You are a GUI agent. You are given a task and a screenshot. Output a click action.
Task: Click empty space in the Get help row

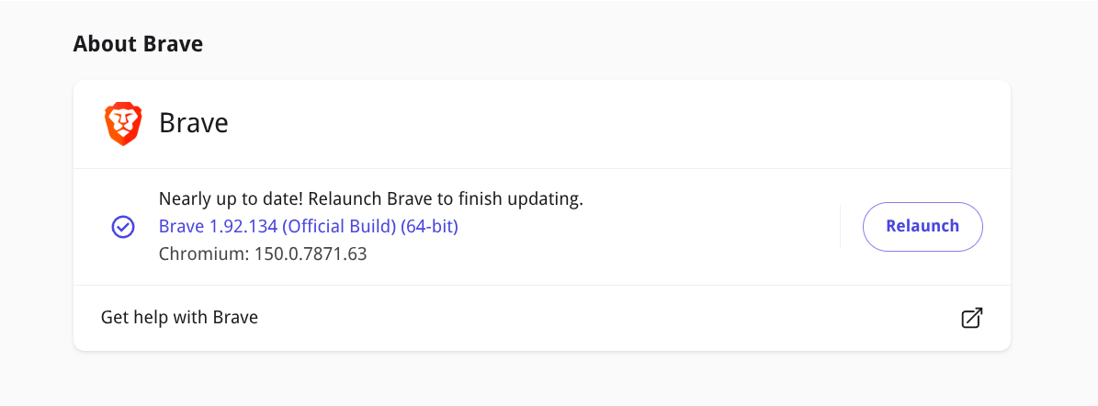[609, 318]
